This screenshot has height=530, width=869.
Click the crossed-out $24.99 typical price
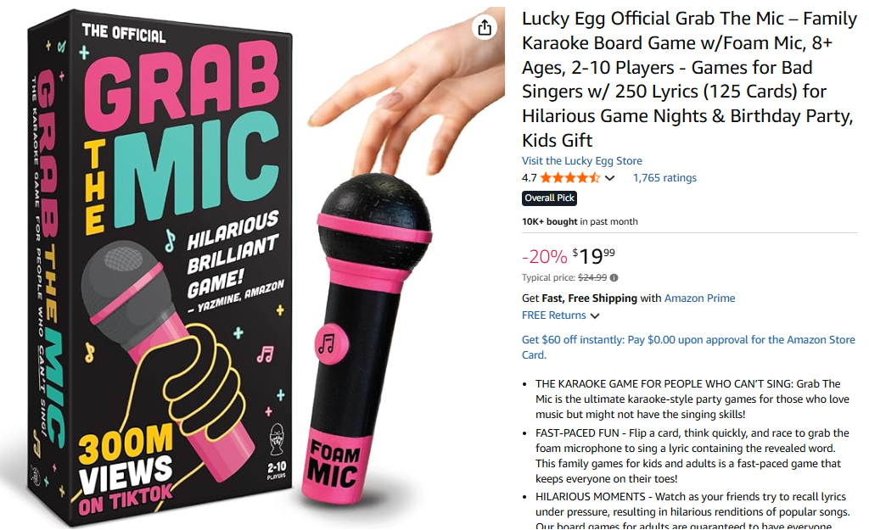592,277
